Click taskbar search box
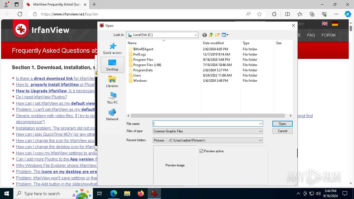Image resolution: width=354 pixels, height=199 pixels. click(x=53, y=193)
